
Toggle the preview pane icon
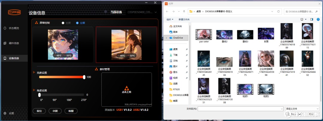point(312,19)
